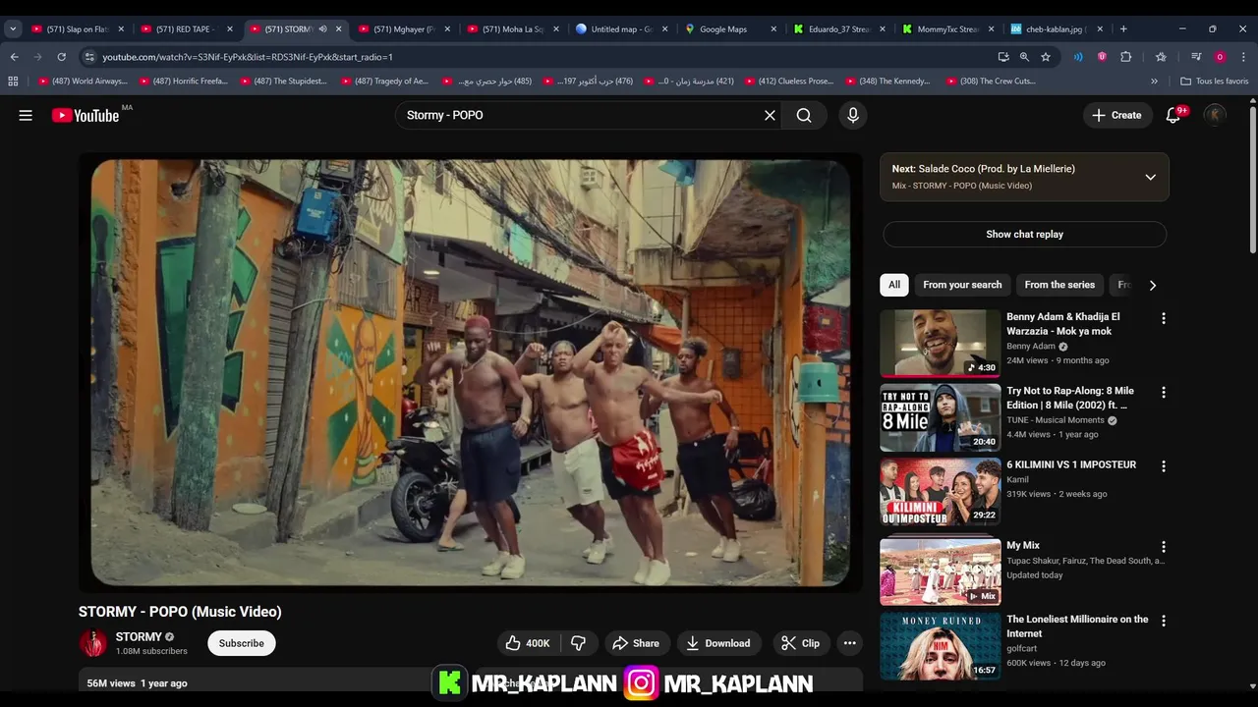The height and width of the screenshot is (707, 1258).
Task: Switch to the RED TAPE tab
Action: [x=186, y=29]
